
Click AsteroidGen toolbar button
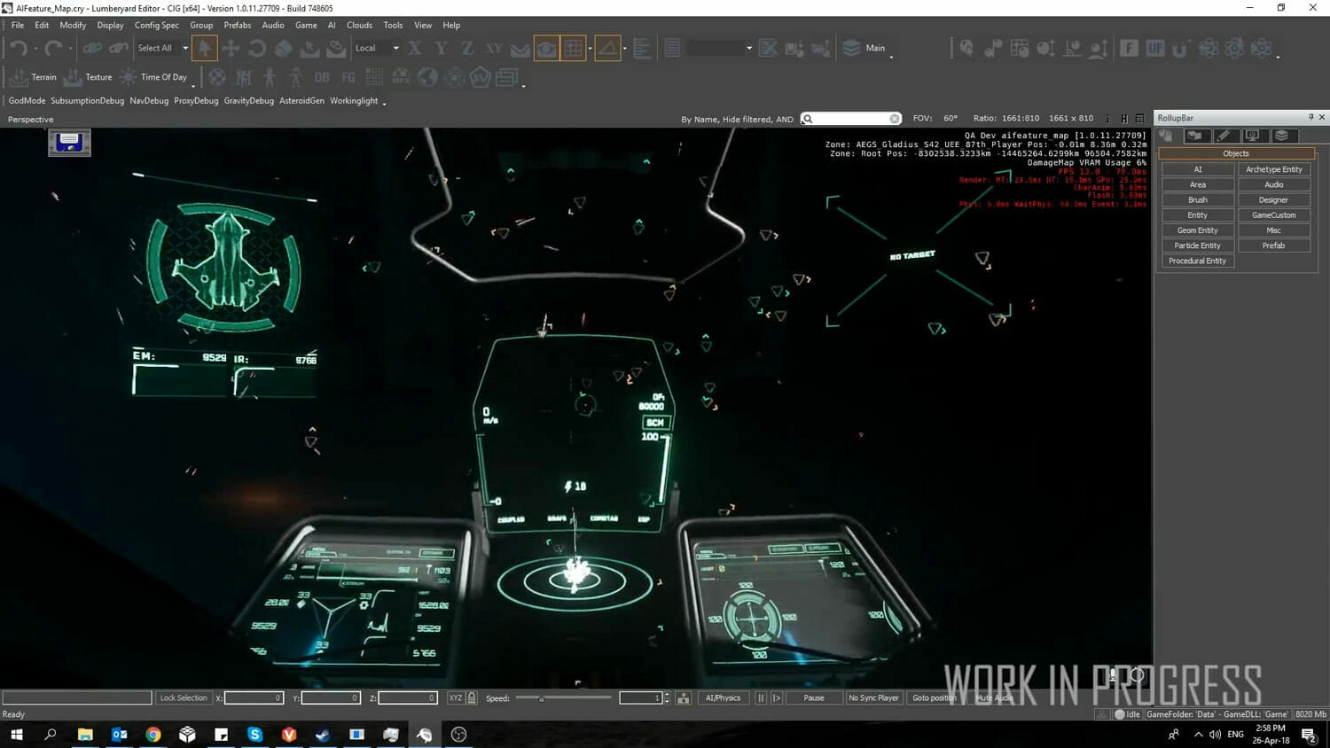pos(301,101)
